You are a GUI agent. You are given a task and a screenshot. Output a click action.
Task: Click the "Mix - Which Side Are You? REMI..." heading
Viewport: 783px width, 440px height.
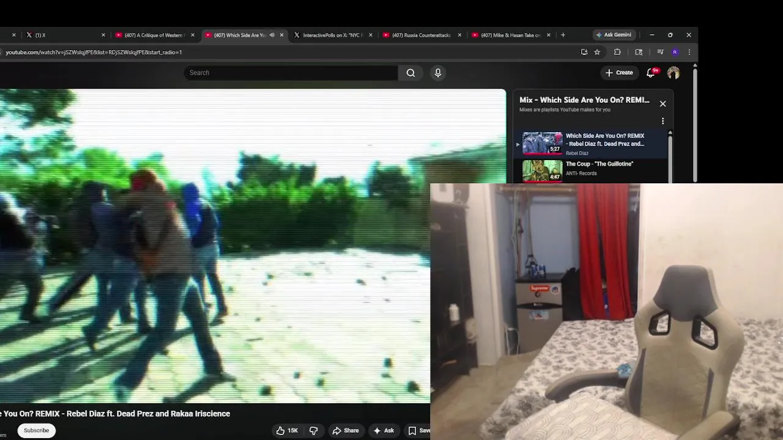[x=584, y=100]
